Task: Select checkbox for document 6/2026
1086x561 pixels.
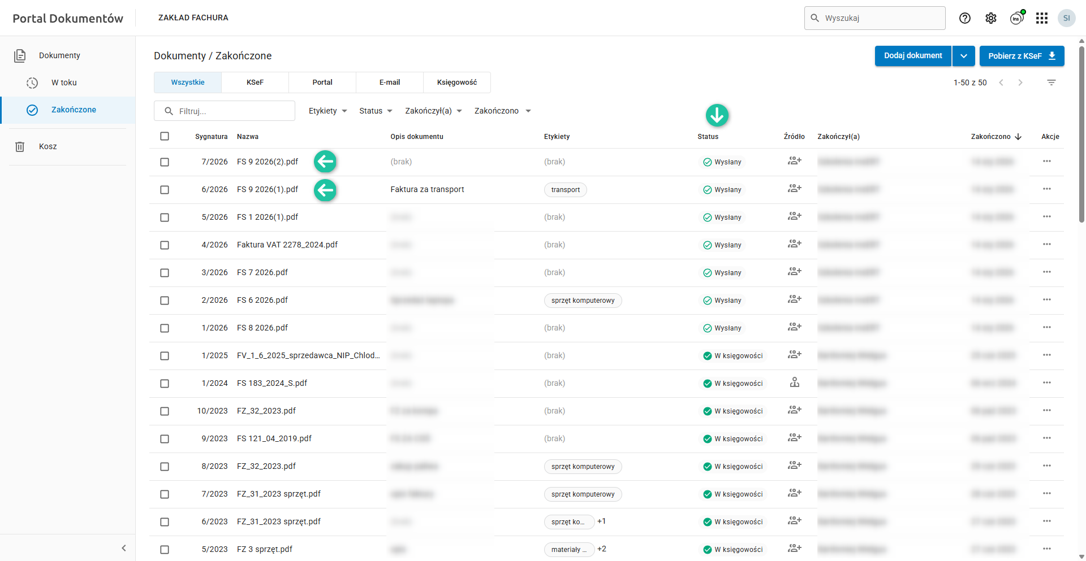Action: (x=165, y=190)
